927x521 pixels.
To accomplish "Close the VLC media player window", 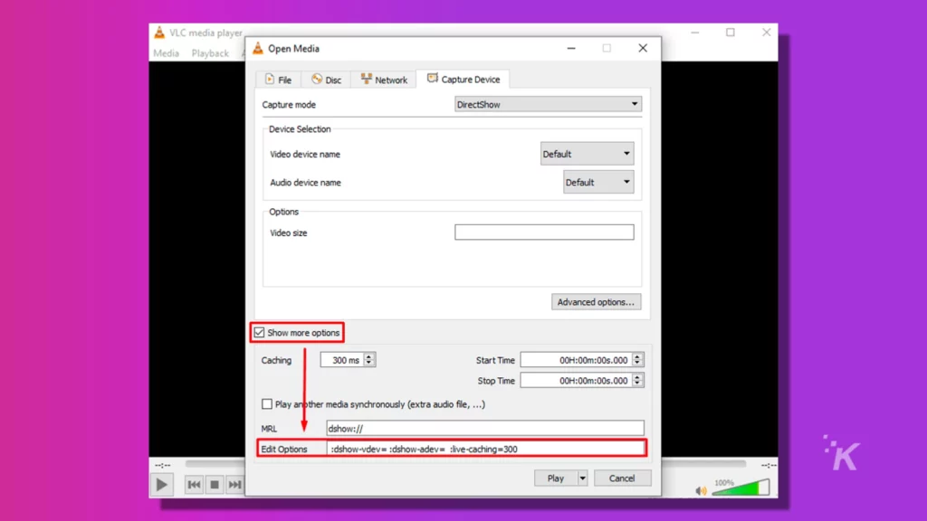I will click(766, 33).
